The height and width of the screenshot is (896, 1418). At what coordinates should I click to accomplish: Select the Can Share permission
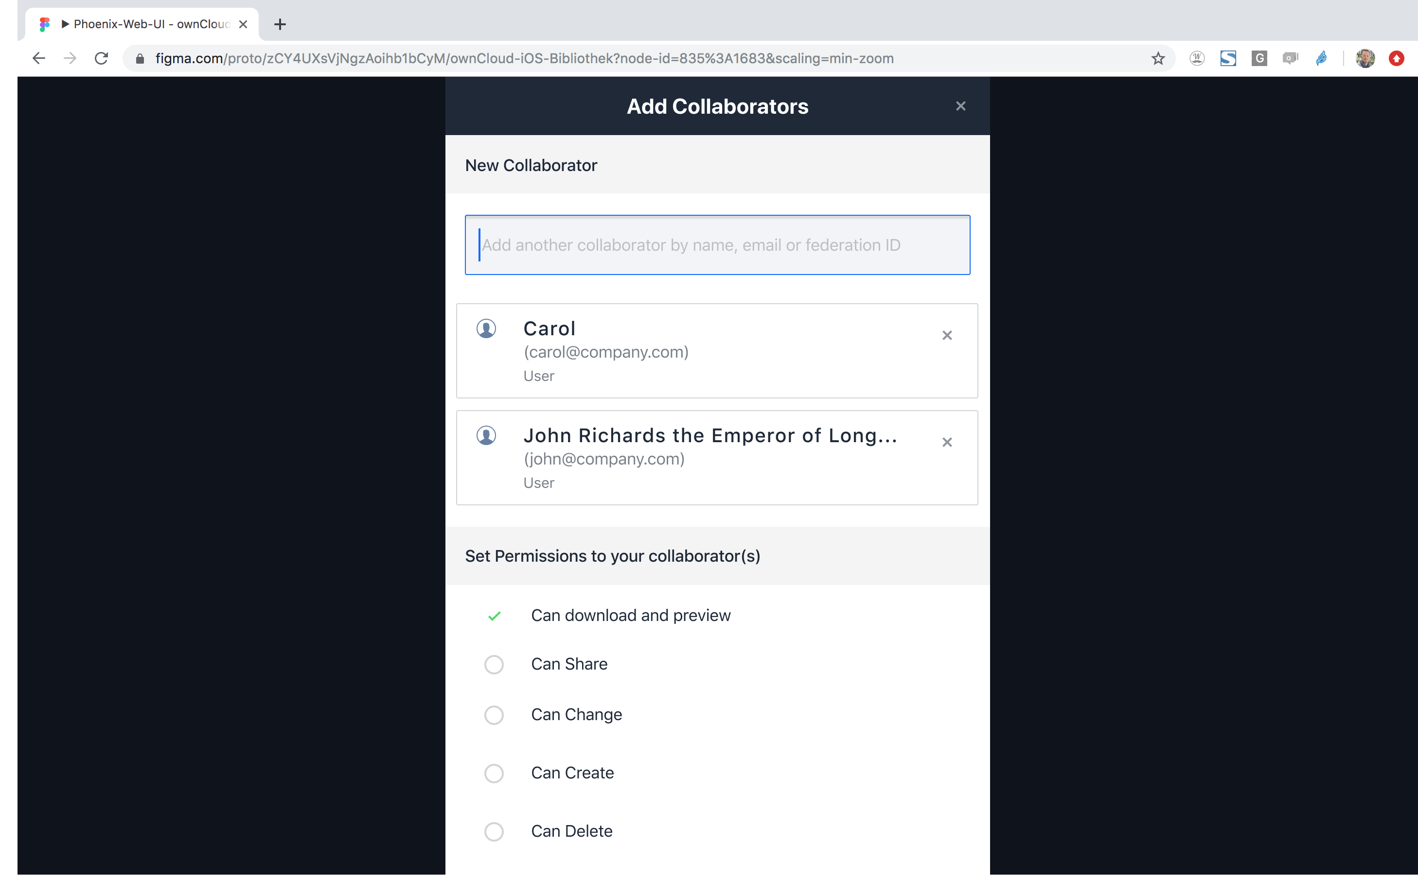tap(494, 665)
